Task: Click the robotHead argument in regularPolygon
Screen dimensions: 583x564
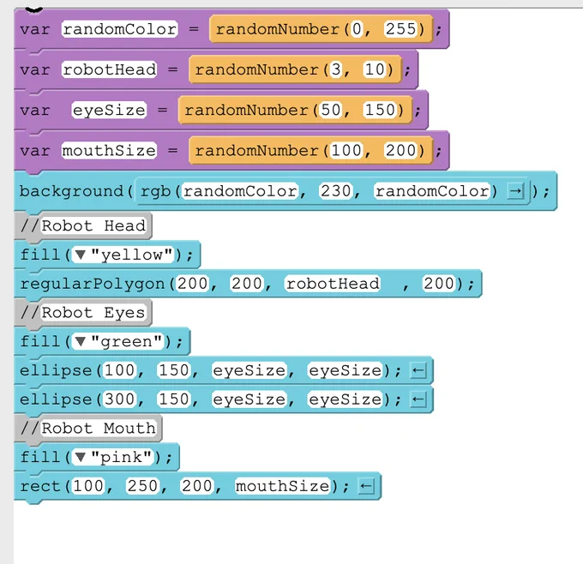Action: [x=333, y=284]
